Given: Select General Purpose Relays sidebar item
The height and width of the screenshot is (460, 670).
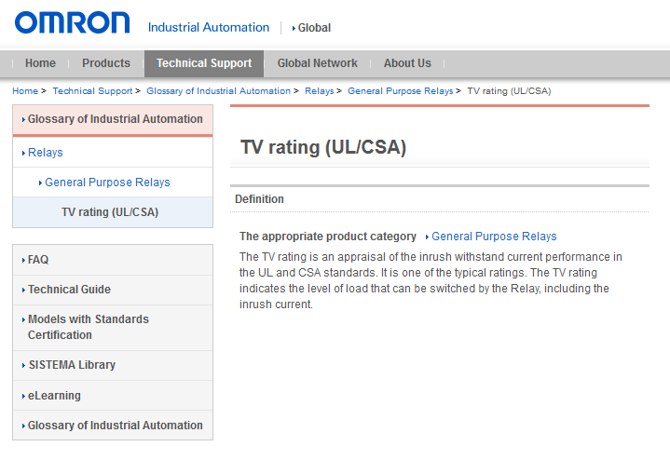Looking at the screenshot, I should coord(107,183).
